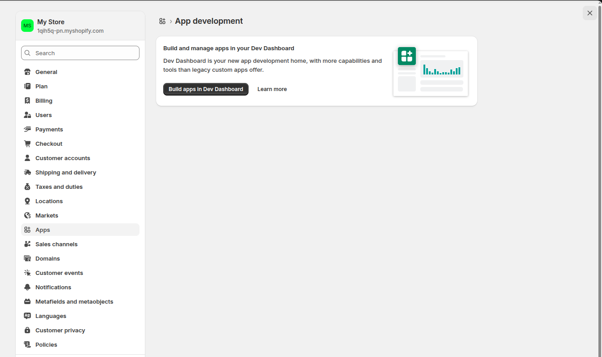
Task: Open Sales channels settings
Action: [x=80, y=244]
